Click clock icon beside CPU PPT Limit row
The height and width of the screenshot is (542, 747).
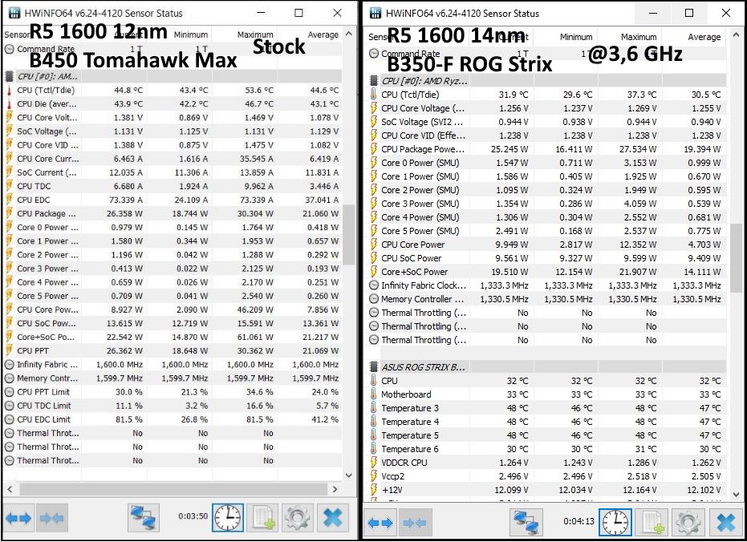9,392
